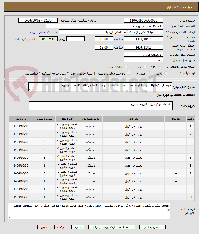Screen dimensions: 199x234
Task: Select the کالا/خدمت radio button
Action: (126, 67)
